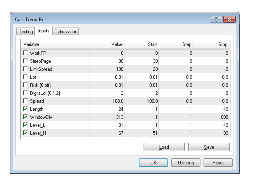The width and height of the screenshot is (256, 192).
Task: Click the Save button
Action: (209, 147)
